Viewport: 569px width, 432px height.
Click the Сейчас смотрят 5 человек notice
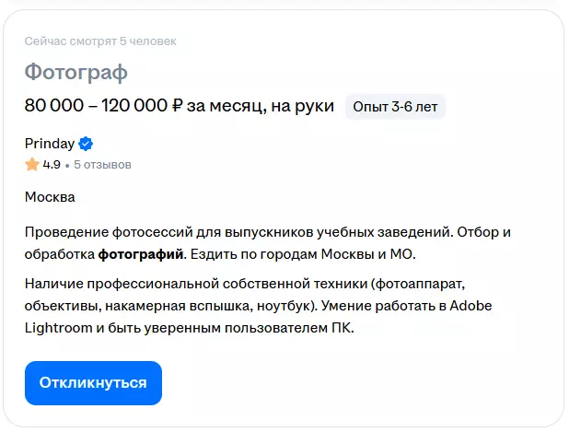[x=100, y=41]
